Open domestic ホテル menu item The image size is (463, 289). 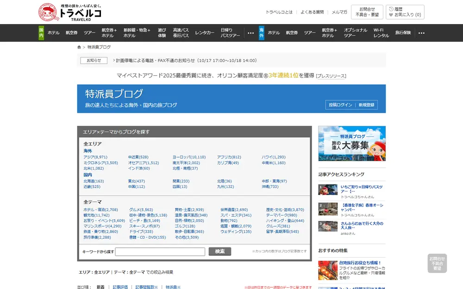tap(54, 33)
